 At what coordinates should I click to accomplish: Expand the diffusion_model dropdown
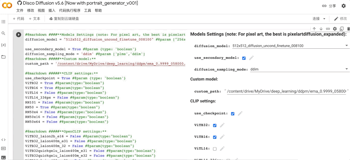[x=346, y=46]
